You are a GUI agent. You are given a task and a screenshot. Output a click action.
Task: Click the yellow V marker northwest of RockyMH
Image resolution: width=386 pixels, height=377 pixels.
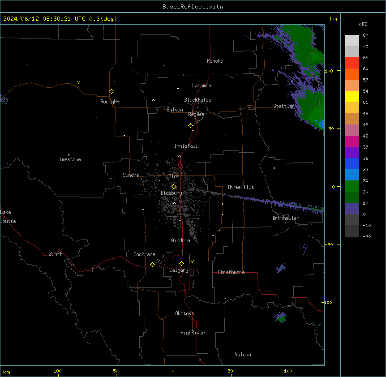pos(78,82)
